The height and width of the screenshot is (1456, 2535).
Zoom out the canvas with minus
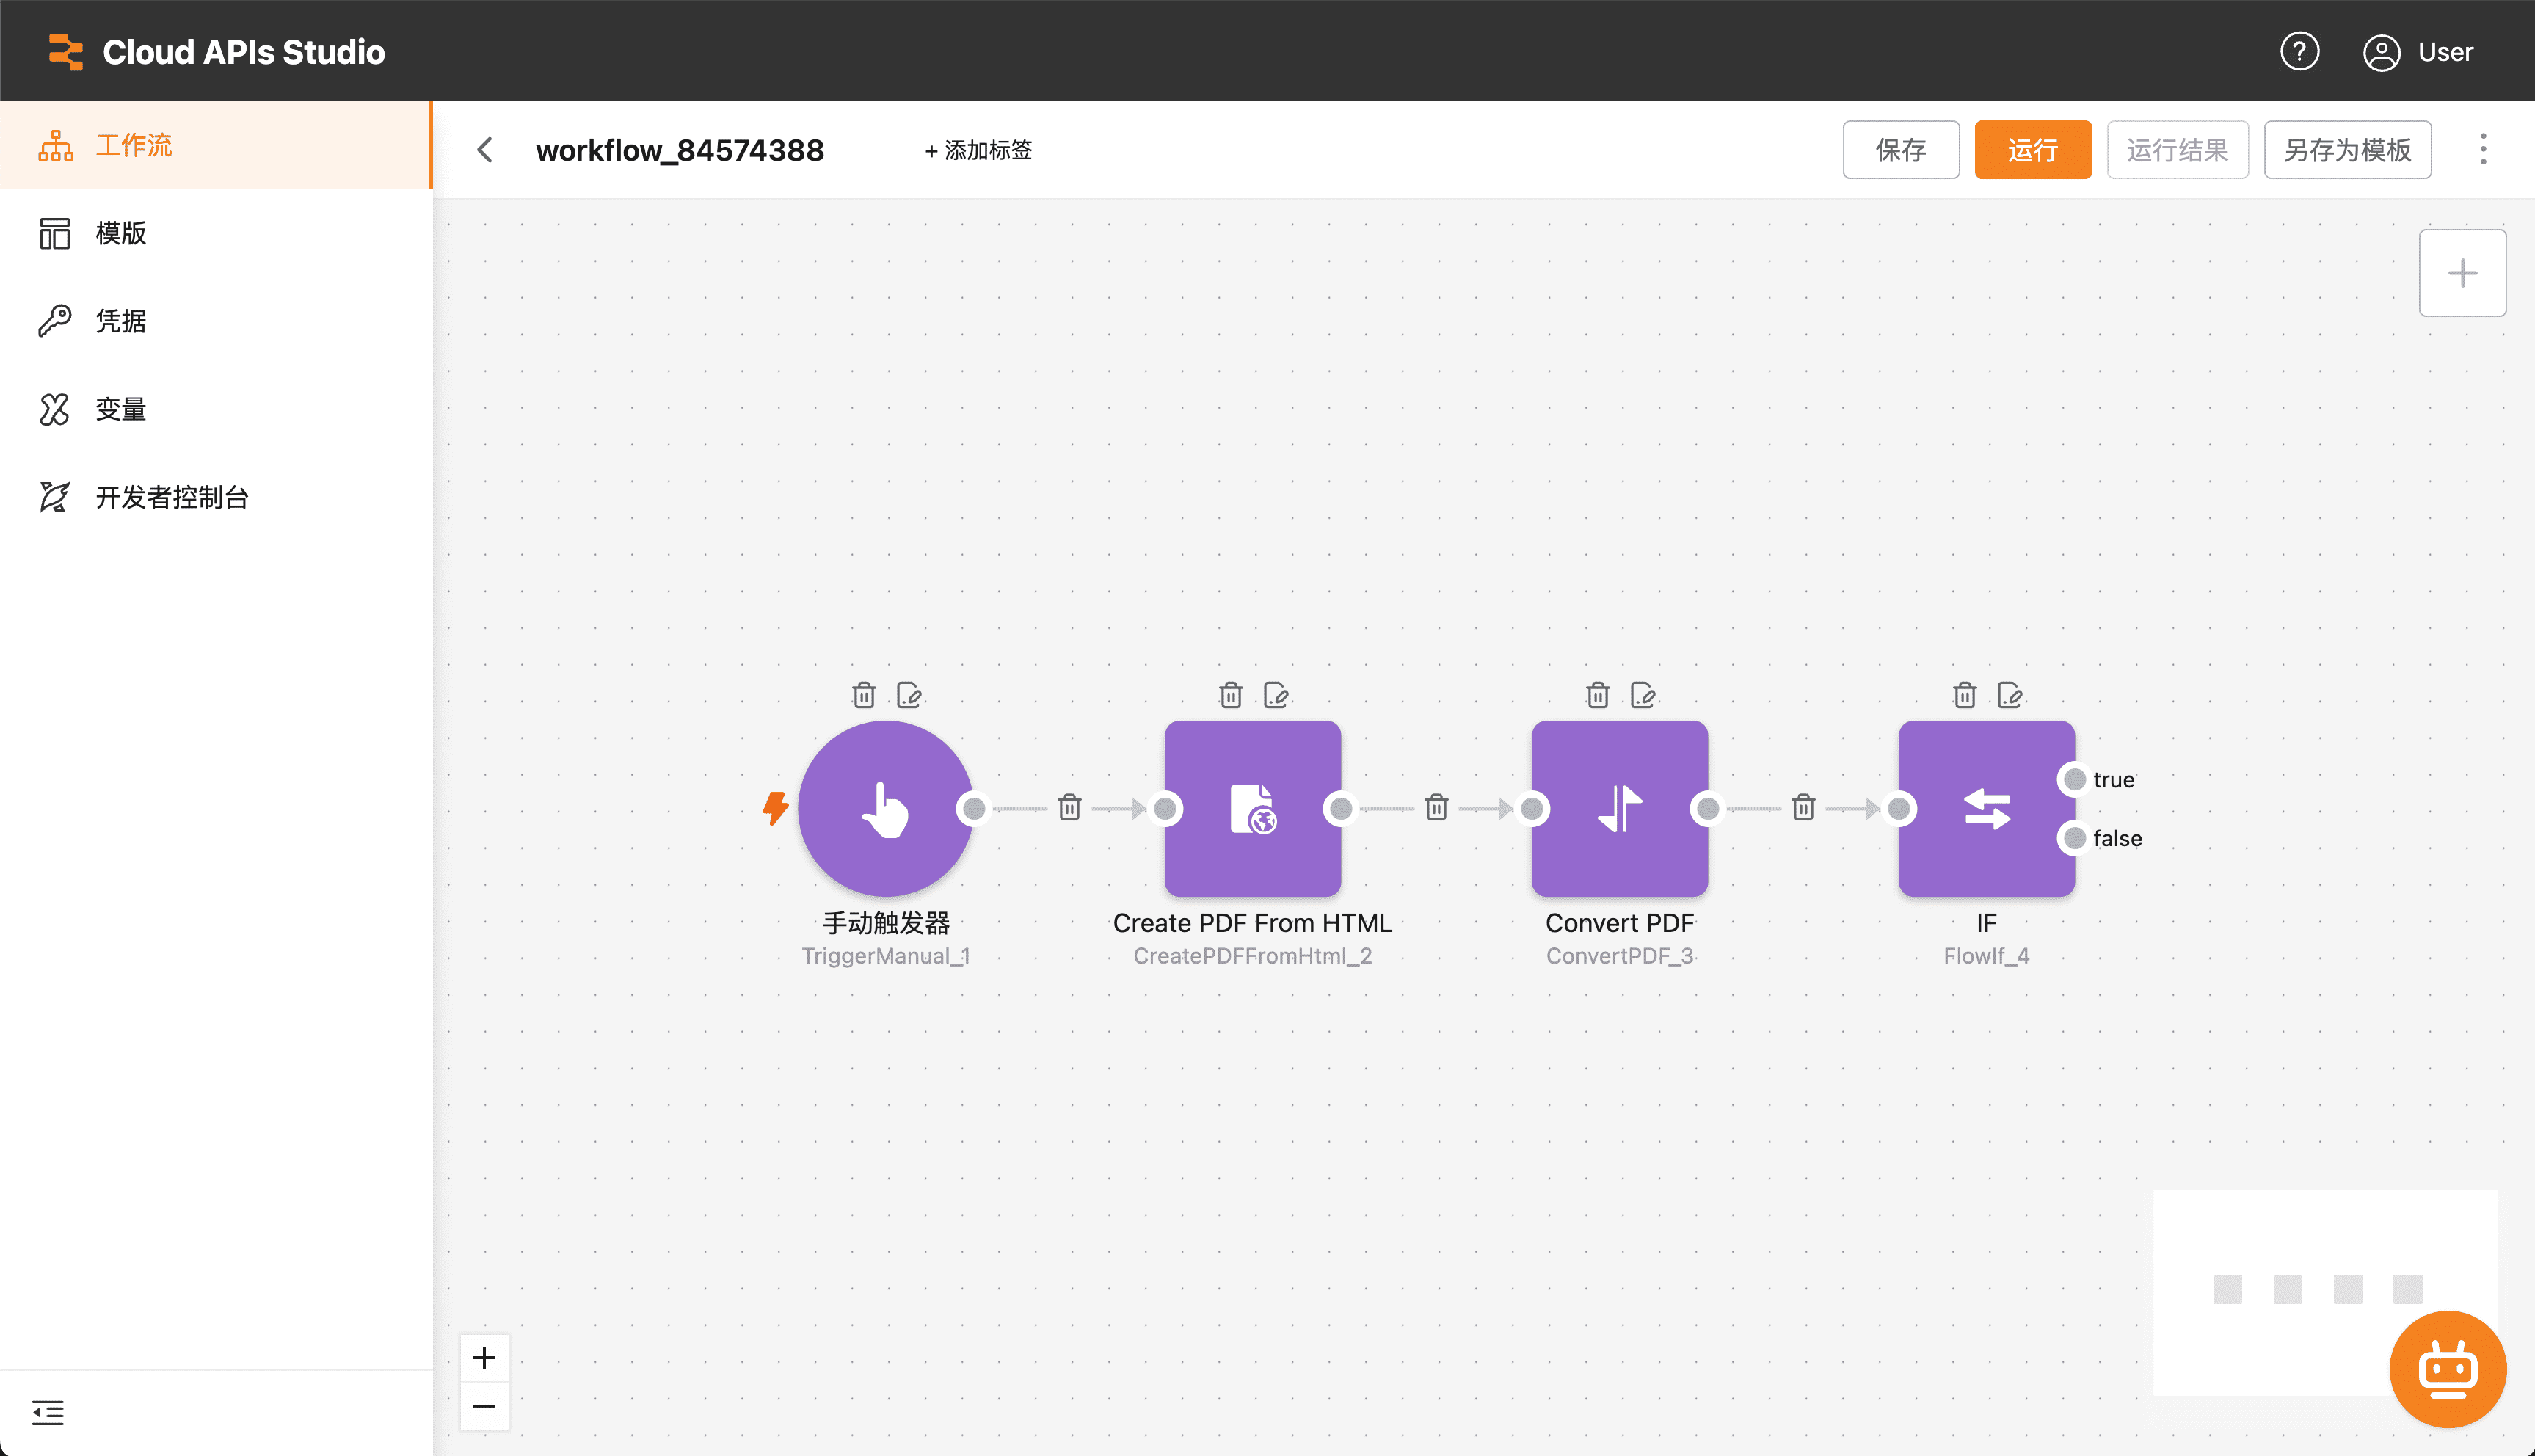pos(484,1406)
